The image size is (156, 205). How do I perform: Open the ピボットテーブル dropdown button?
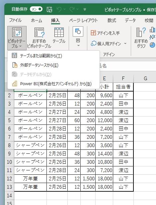pos(17,38)
